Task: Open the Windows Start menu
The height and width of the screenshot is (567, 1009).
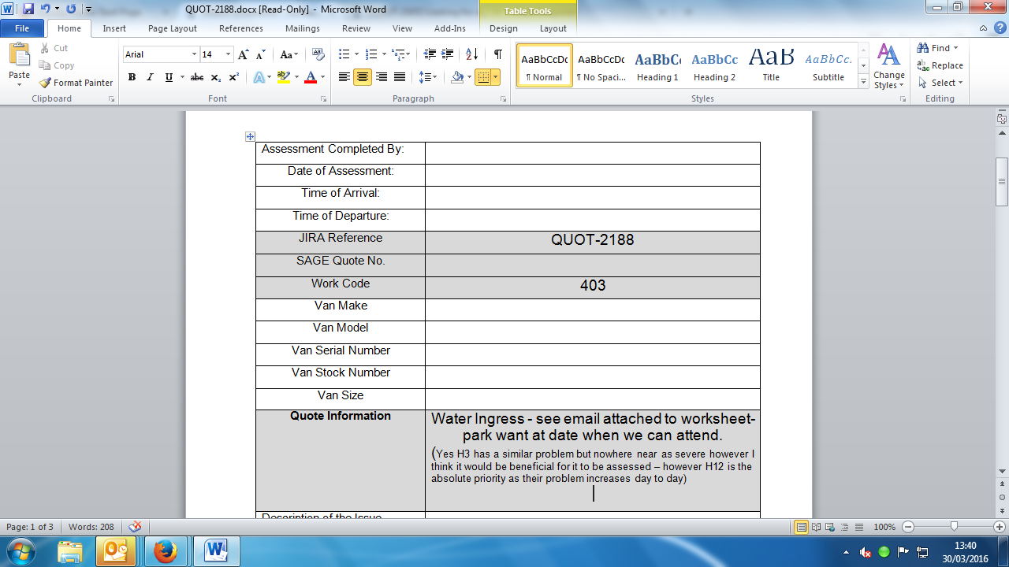Action: [20, 550]
